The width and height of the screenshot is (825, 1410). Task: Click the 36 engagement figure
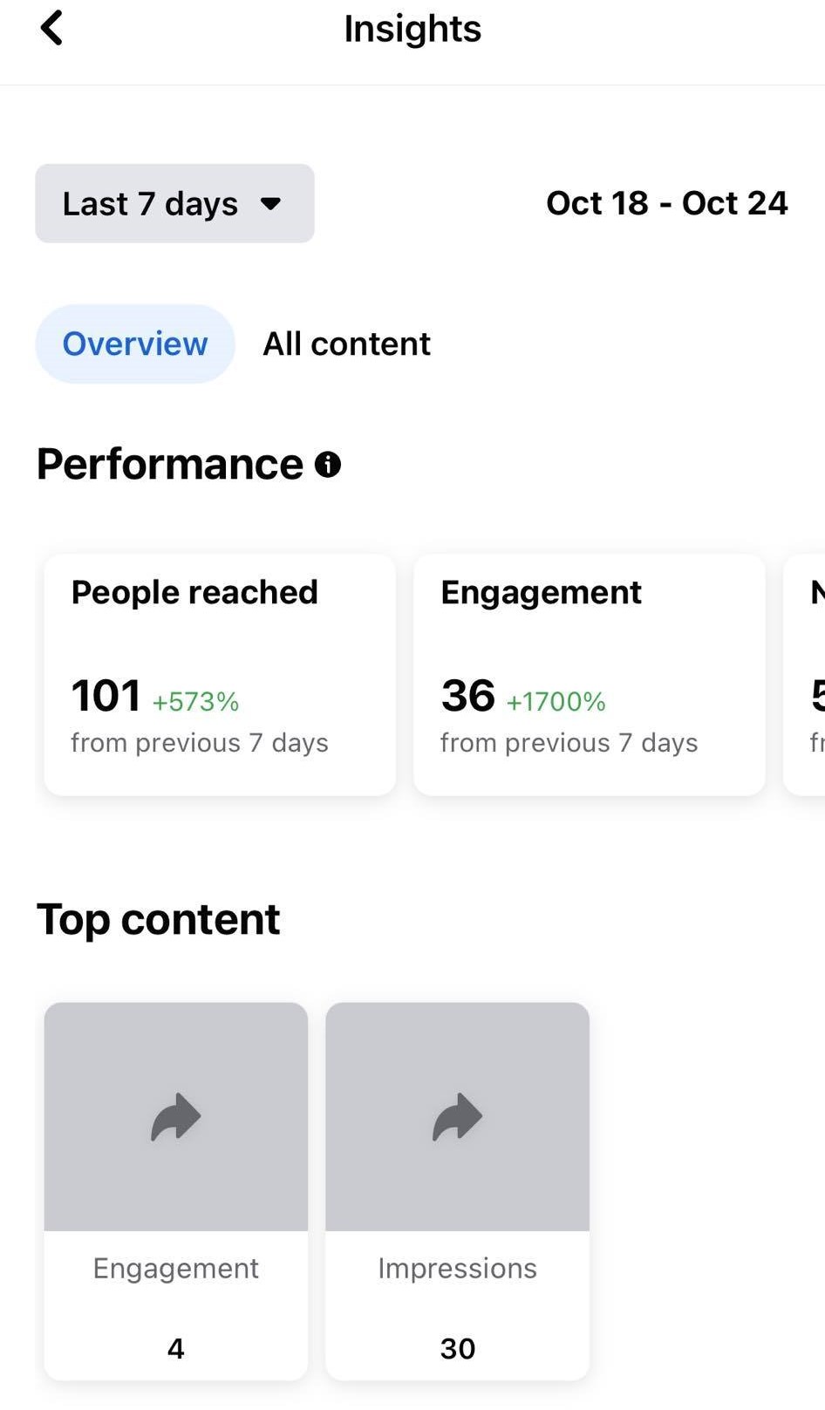tap(468, 696)
